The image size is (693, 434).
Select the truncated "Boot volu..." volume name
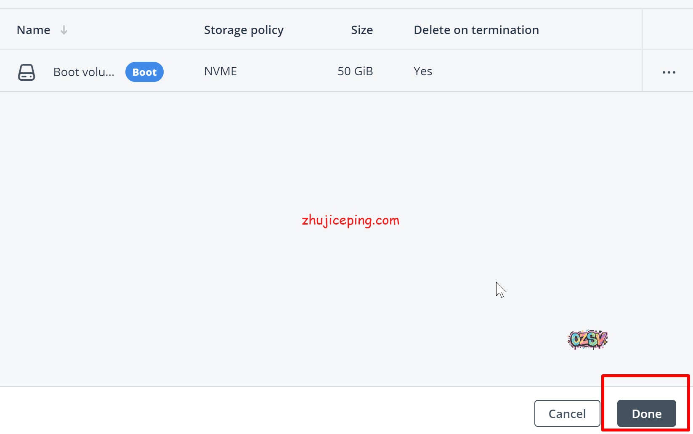[x=84, y=72]
